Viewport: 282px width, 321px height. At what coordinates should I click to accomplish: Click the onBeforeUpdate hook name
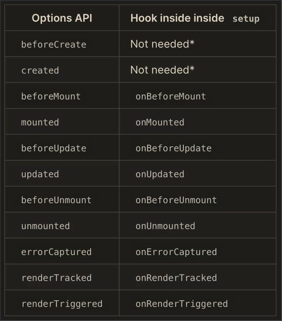coord(173,148)
